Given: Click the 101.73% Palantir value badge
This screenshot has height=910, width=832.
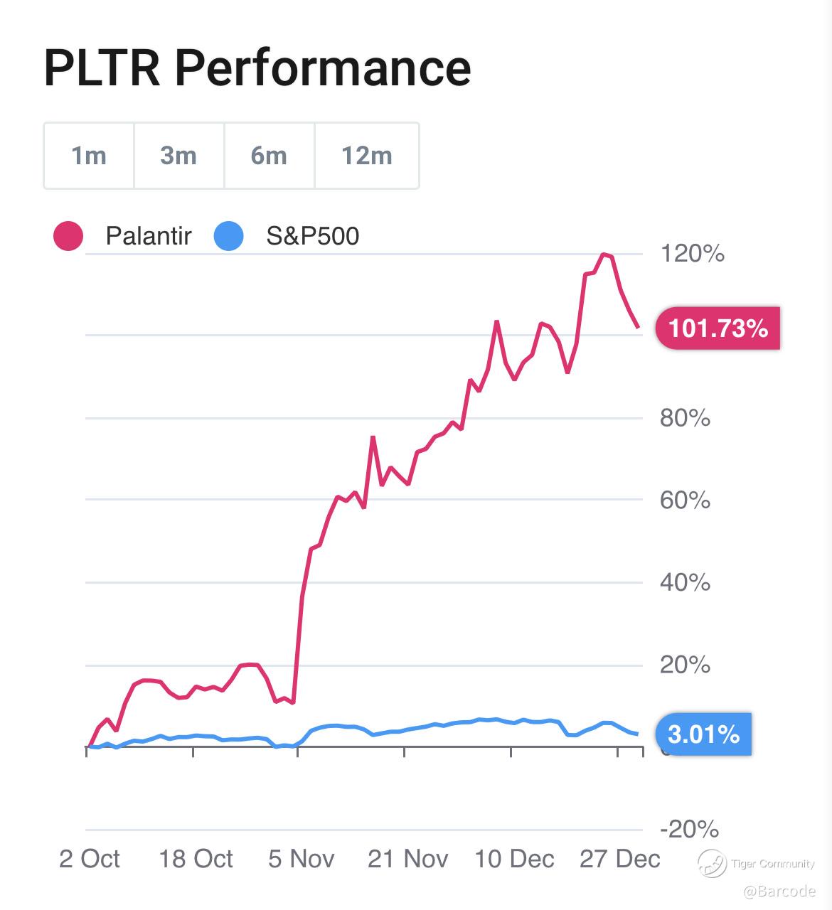Looking at the screenshot, I should pos(718,328).
